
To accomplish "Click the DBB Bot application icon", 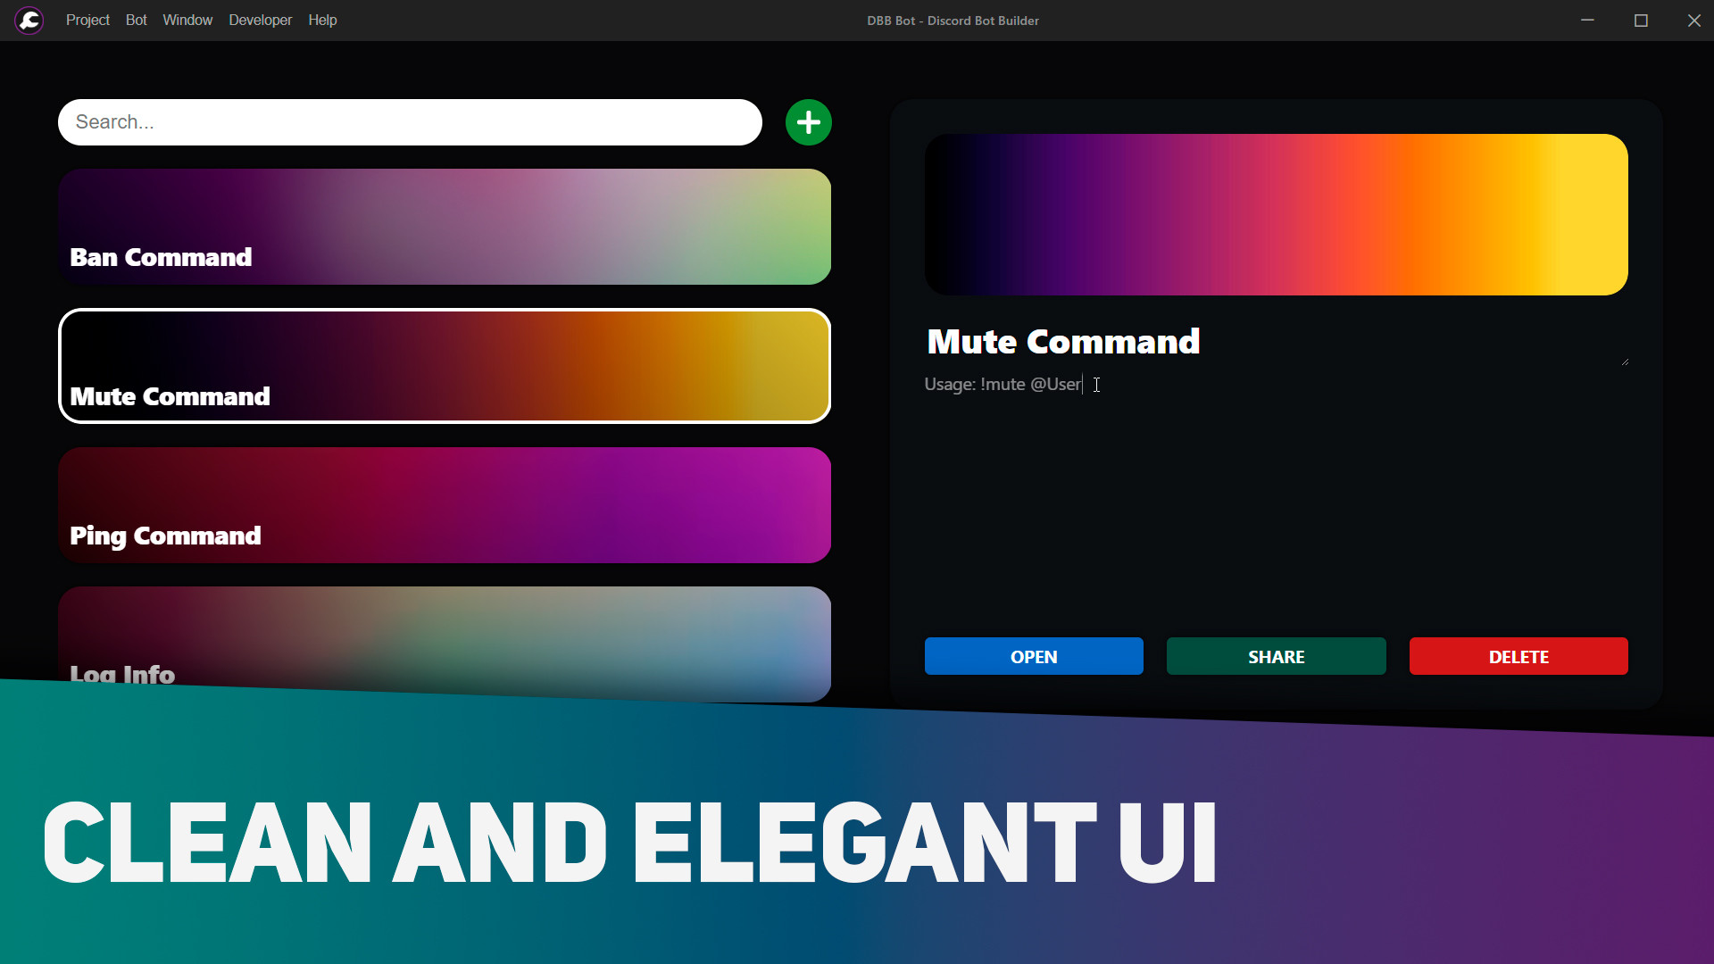I will click(x=29, y=19).
